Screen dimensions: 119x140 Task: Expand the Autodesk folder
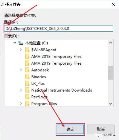pyautogui.click(x=21, y=70)
